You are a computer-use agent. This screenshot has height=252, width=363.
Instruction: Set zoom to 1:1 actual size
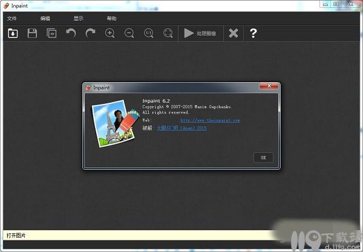pyautogui.click(x=149, y=33)
